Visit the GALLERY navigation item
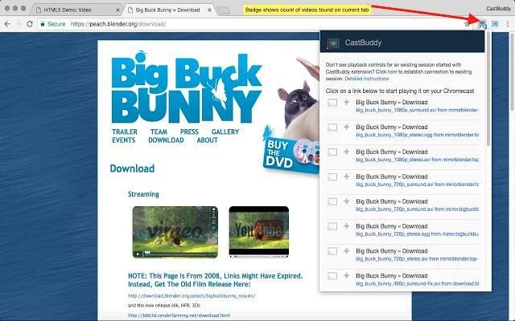The width and height of the screenshot is (515, 321). pyautogui.click(x=225, y=132)
